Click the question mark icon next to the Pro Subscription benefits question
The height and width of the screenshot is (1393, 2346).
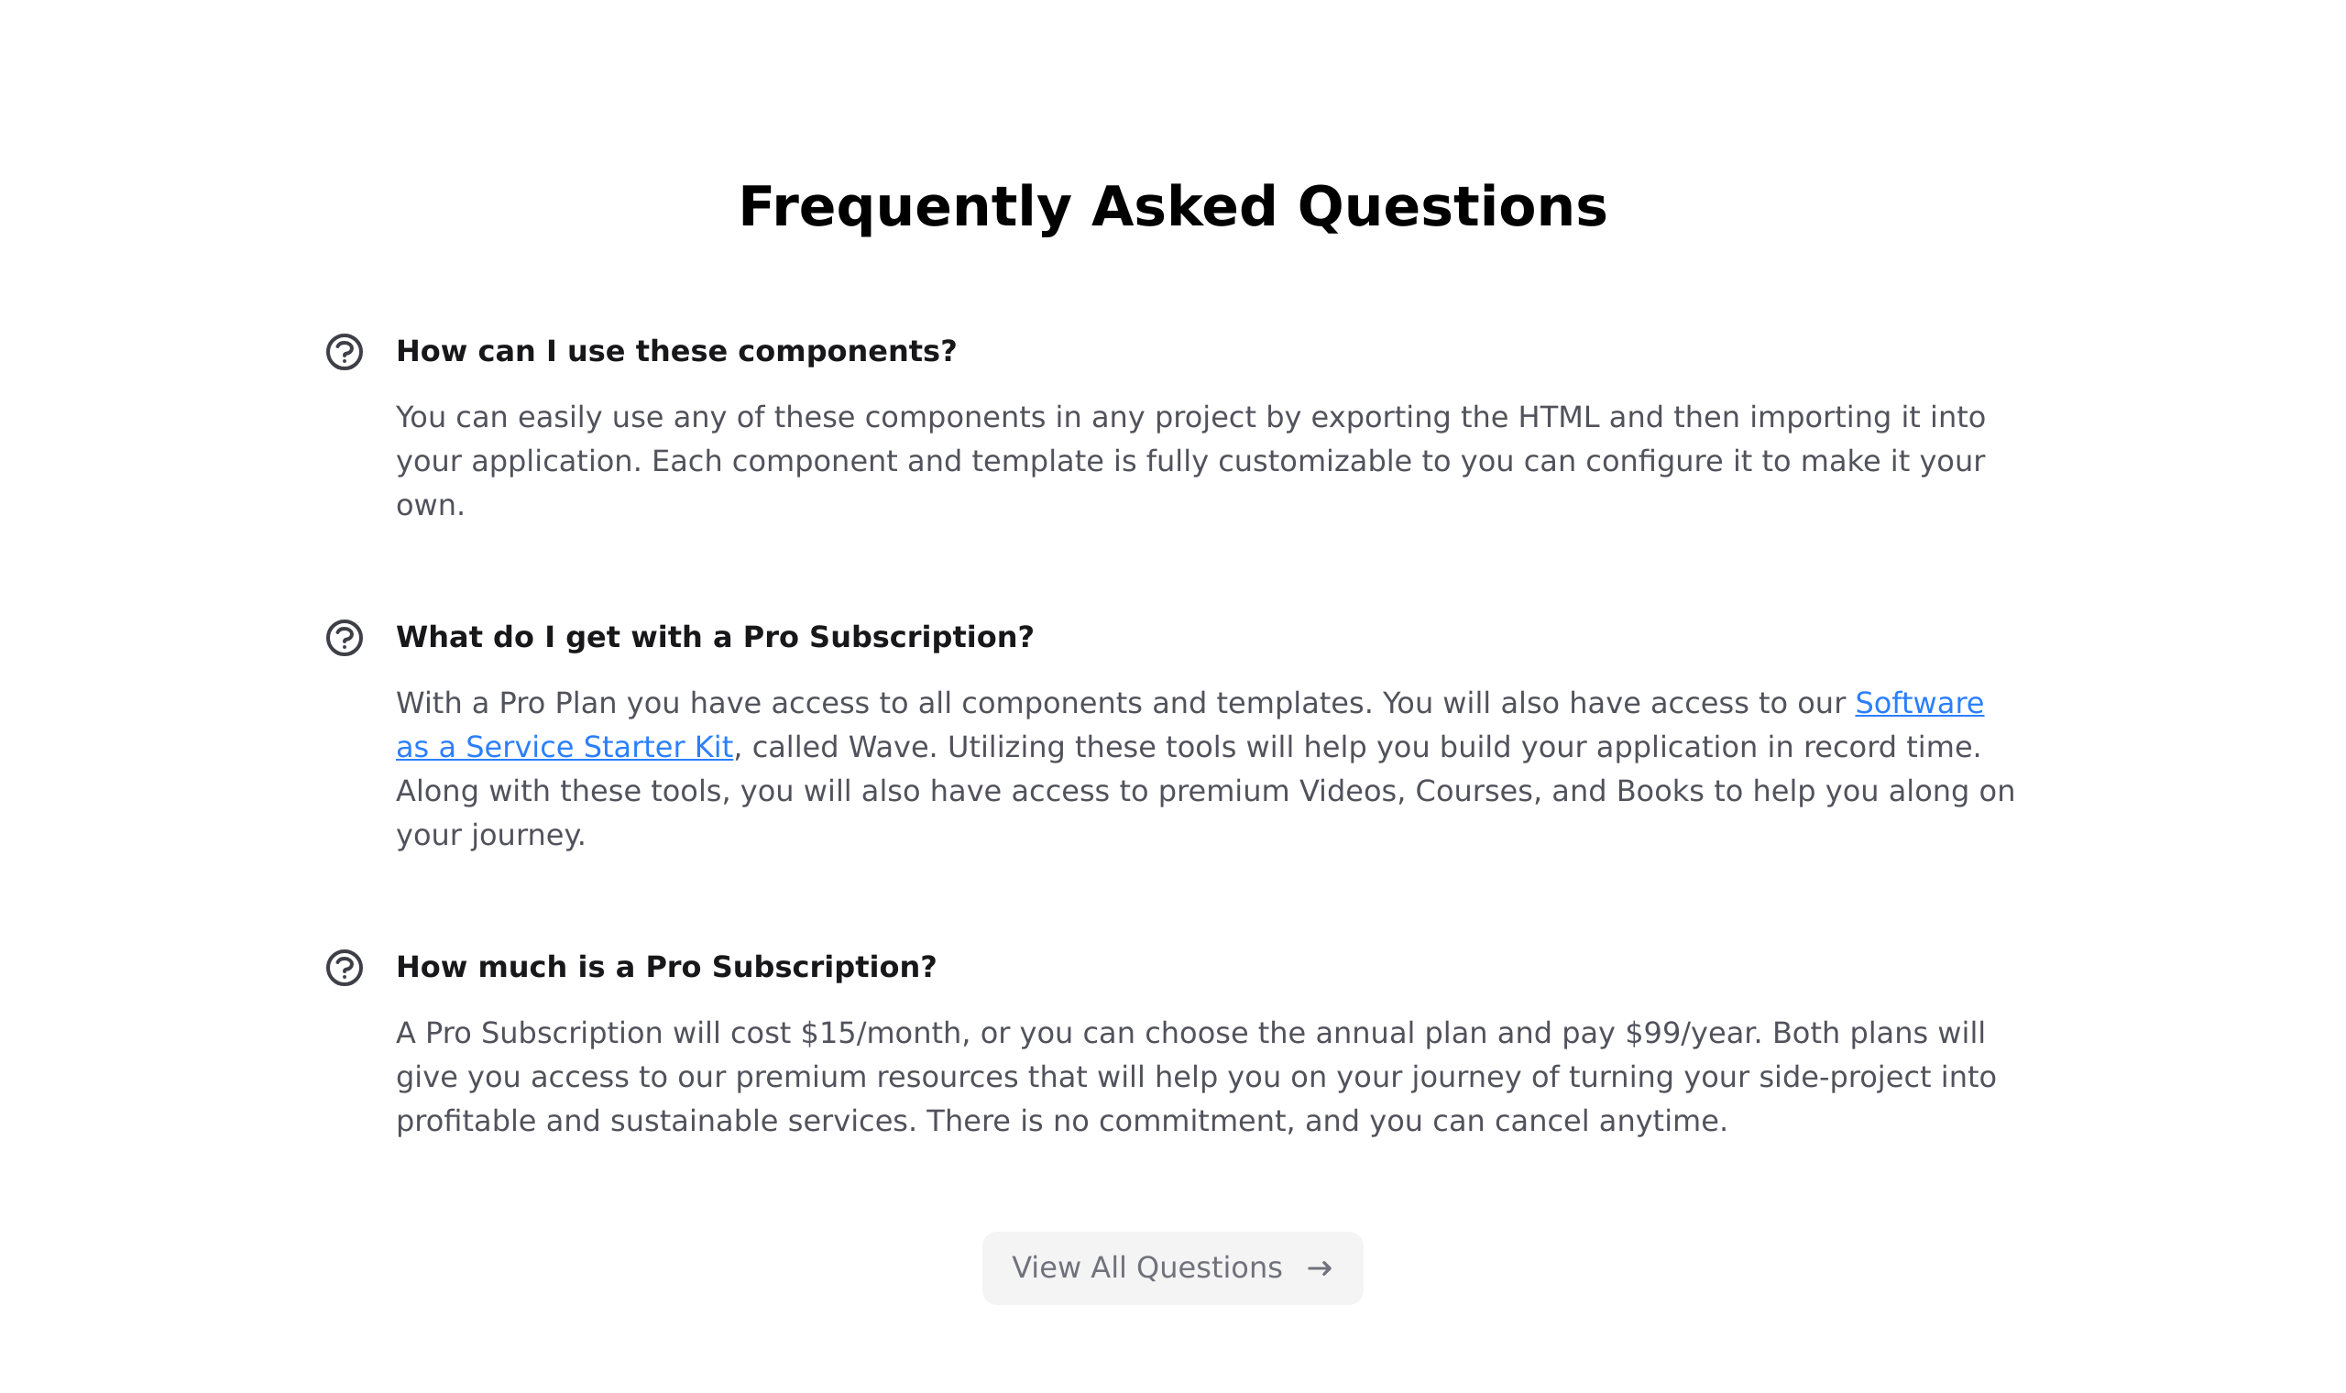345,638
